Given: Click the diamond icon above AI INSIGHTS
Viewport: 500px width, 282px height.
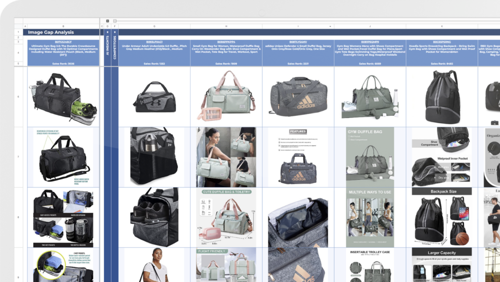Looking at the screenshot, I should 107,32.
